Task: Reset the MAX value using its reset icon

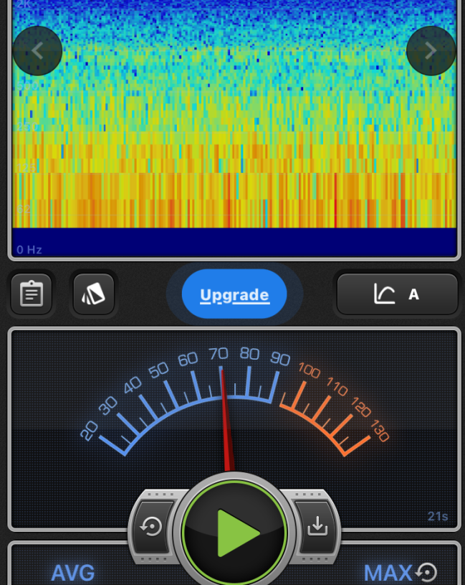Action: point(427,572)
